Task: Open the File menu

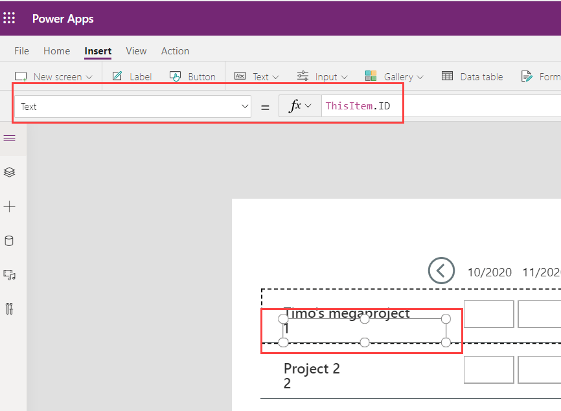Action: 21,50
